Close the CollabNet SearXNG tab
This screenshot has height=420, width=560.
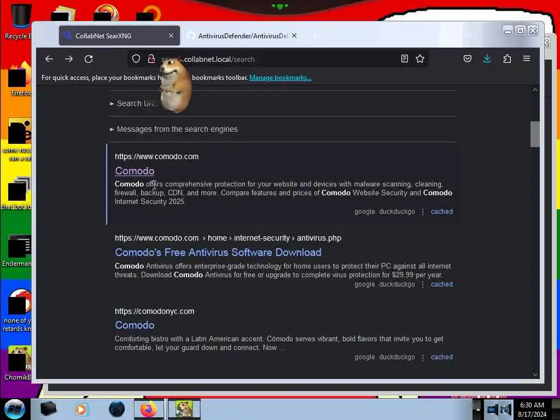coord(171,36)
